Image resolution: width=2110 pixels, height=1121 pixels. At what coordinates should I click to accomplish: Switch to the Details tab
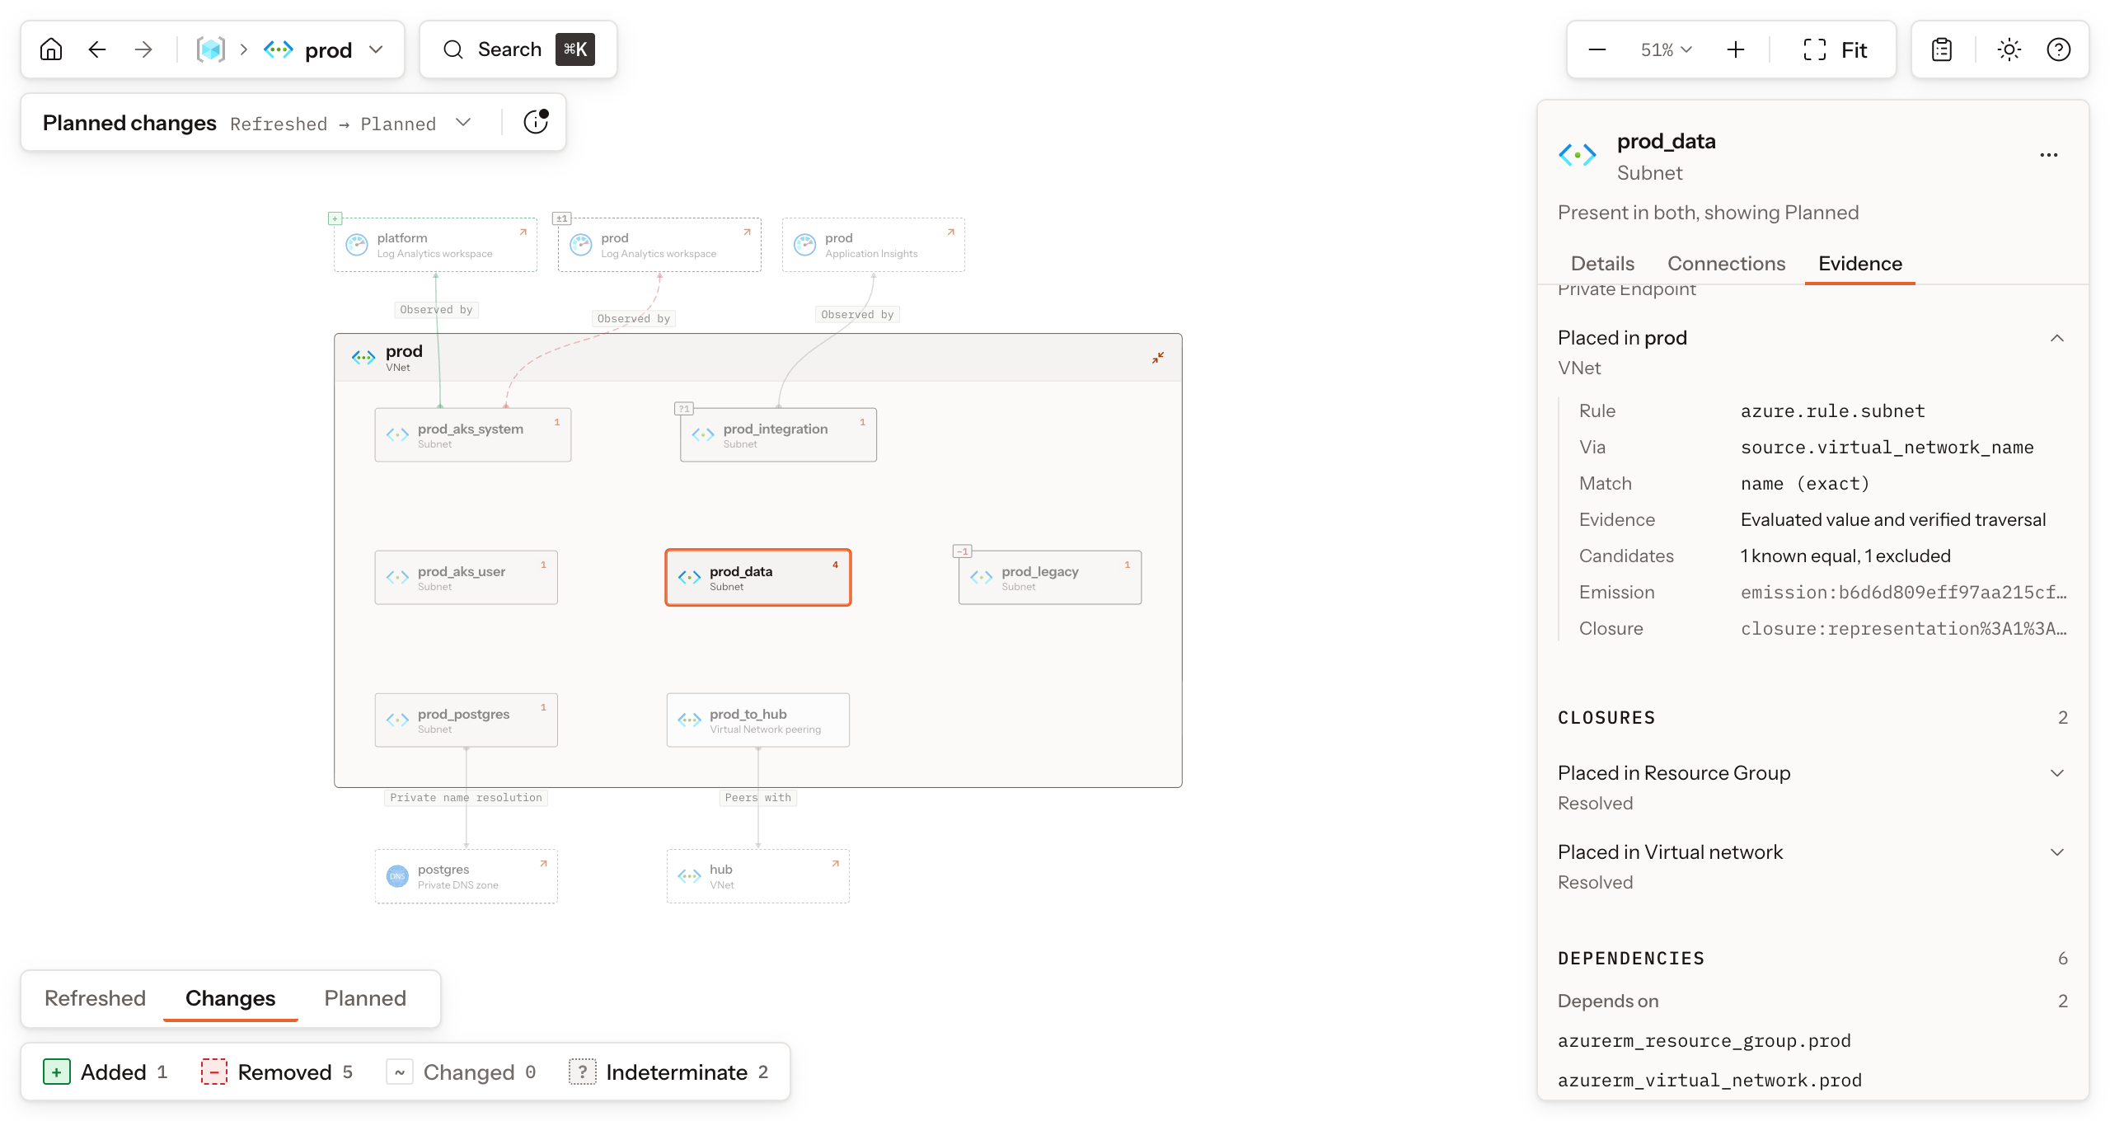pos(1602,264)
